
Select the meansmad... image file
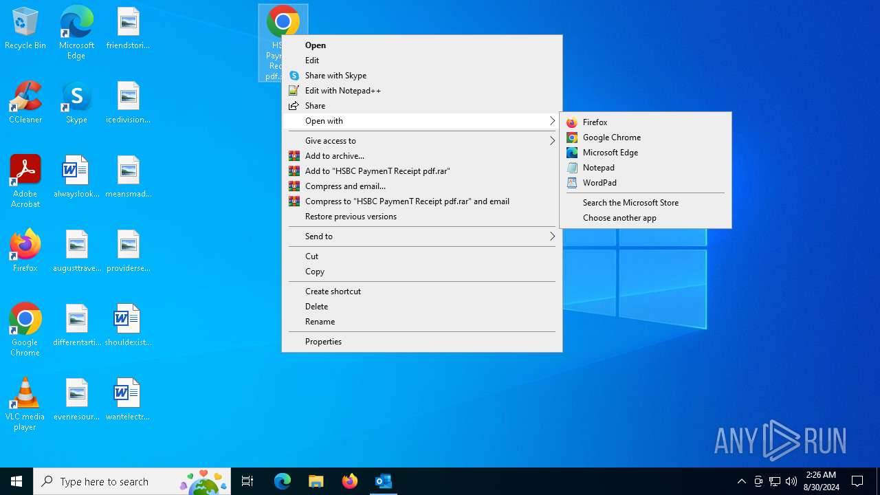(128, 177)
